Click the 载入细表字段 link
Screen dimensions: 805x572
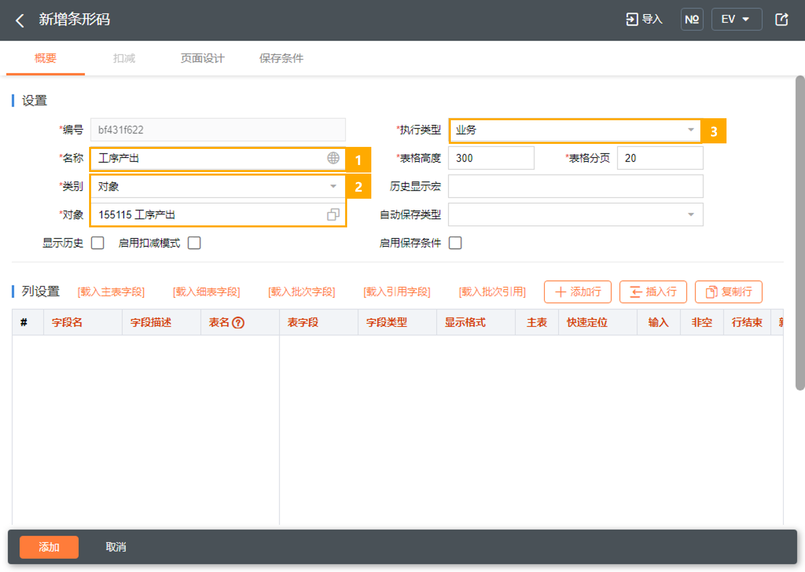tap(206, 292)
